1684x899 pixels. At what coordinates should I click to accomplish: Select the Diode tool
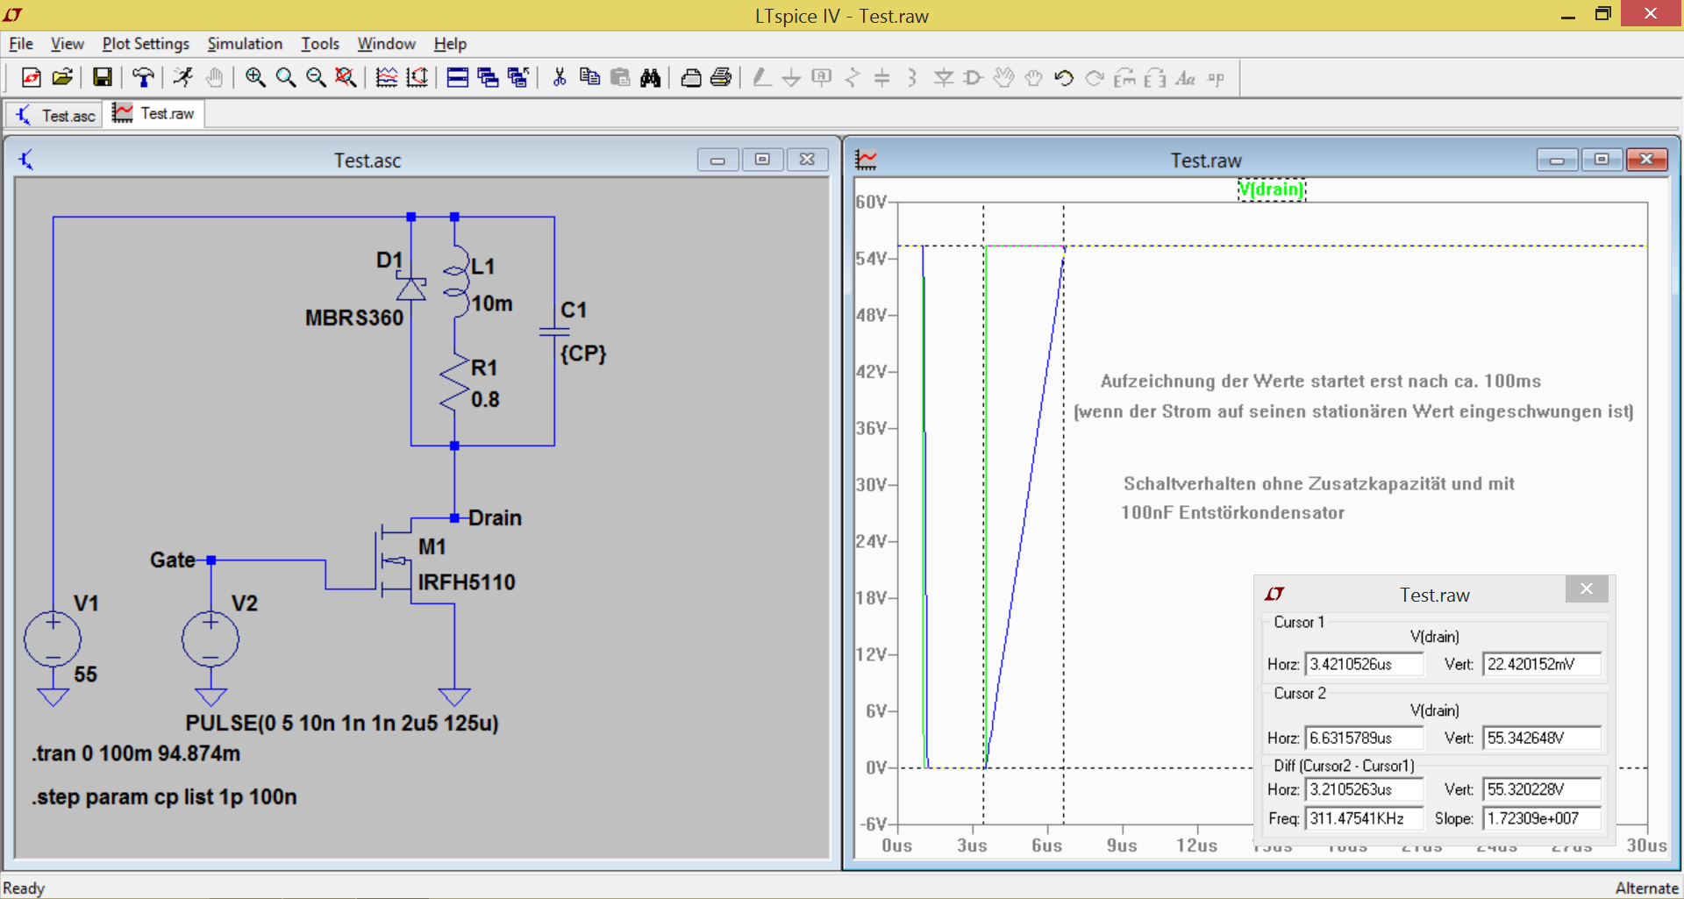pyautogui.click(x=944, y=78)
